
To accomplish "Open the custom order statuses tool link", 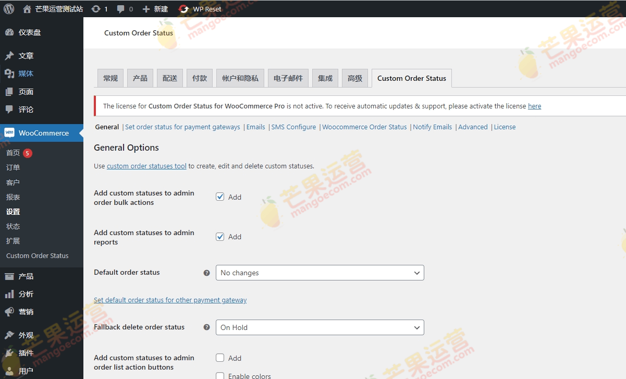I will tap(146, 166).
